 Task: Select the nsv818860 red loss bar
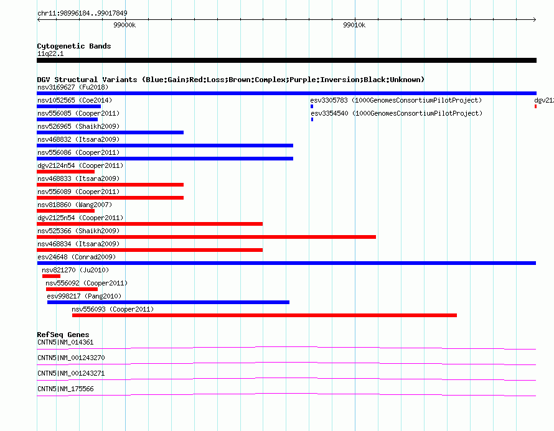[66, 211]
